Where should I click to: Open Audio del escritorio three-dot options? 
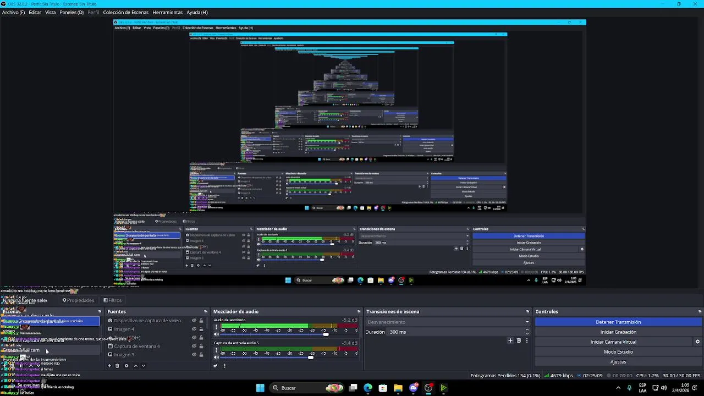[216, 327]
